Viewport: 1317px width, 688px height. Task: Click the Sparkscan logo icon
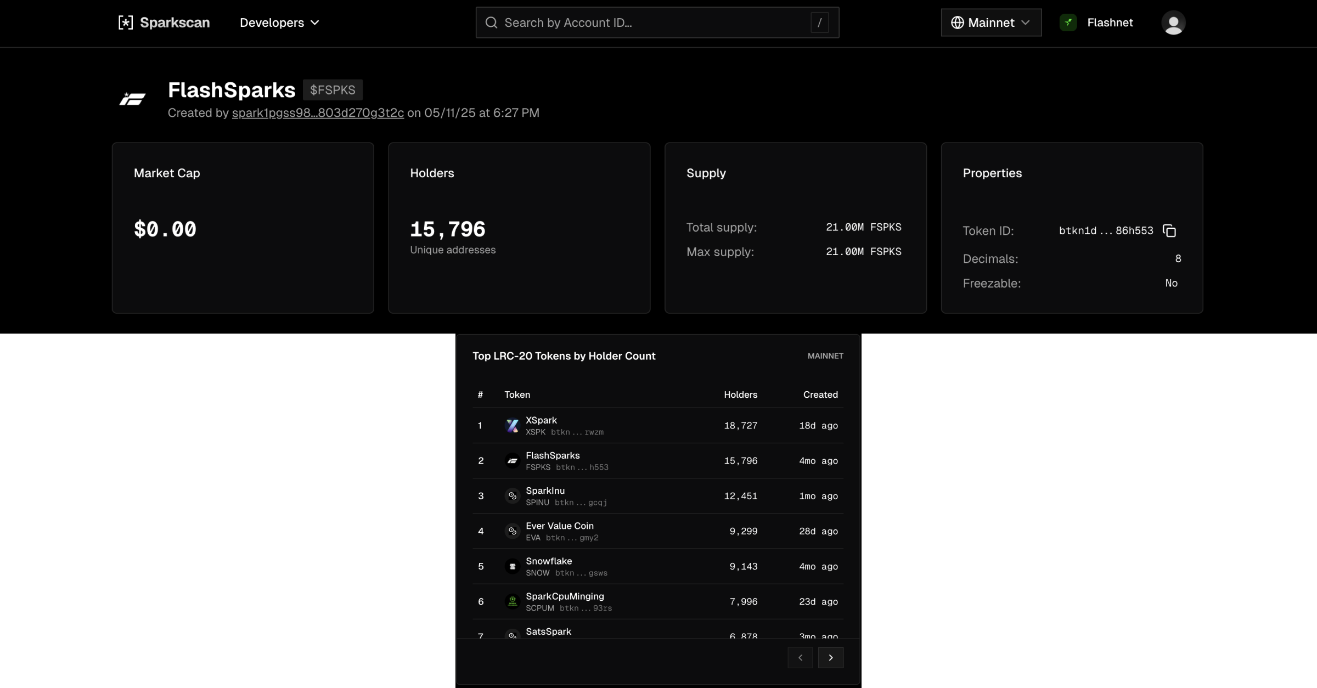126,22
